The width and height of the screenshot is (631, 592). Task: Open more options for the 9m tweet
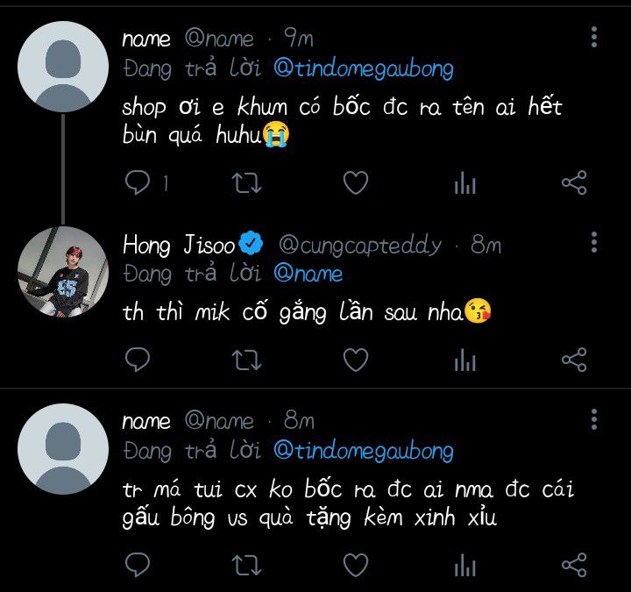[594, 38]
